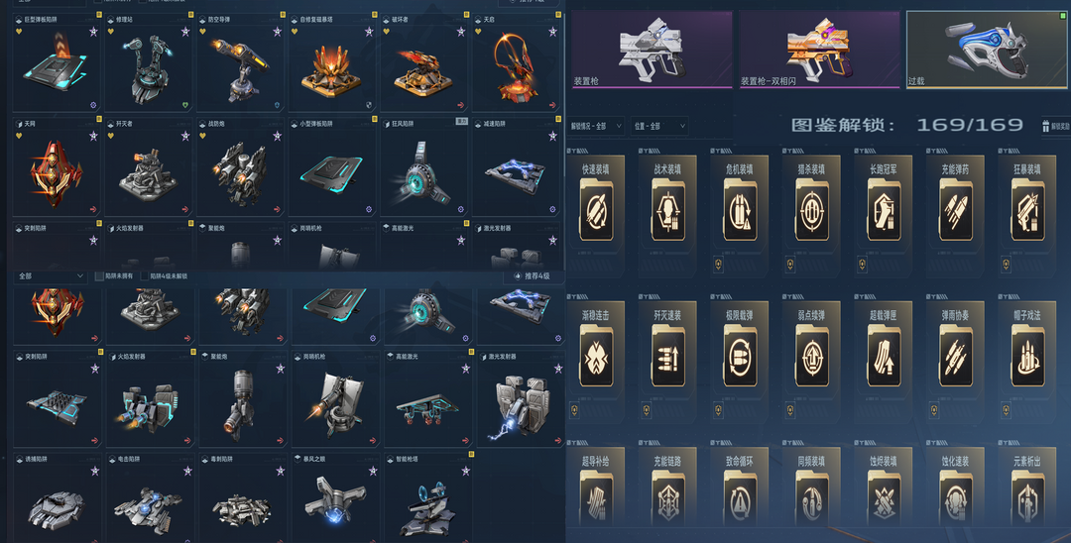
Task: Expand the 全部 trap filter dropdown
Action: click(52, 276)
